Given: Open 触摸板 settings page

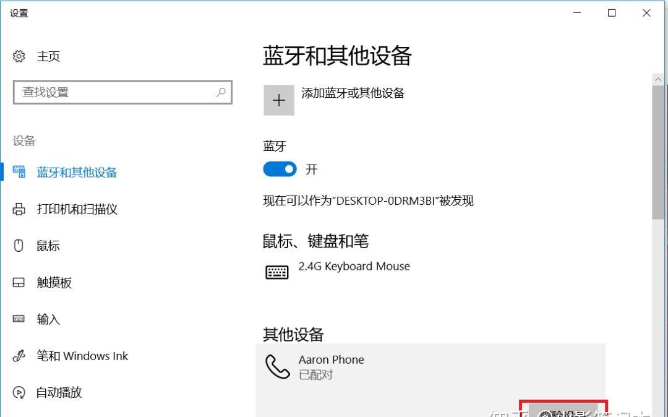Looking at the screenshot, I should click(54, 282).
